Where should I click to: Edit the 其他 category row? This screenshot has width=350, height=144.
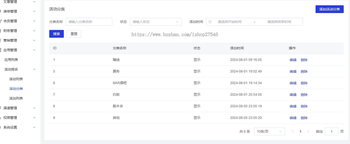(293, 118)
